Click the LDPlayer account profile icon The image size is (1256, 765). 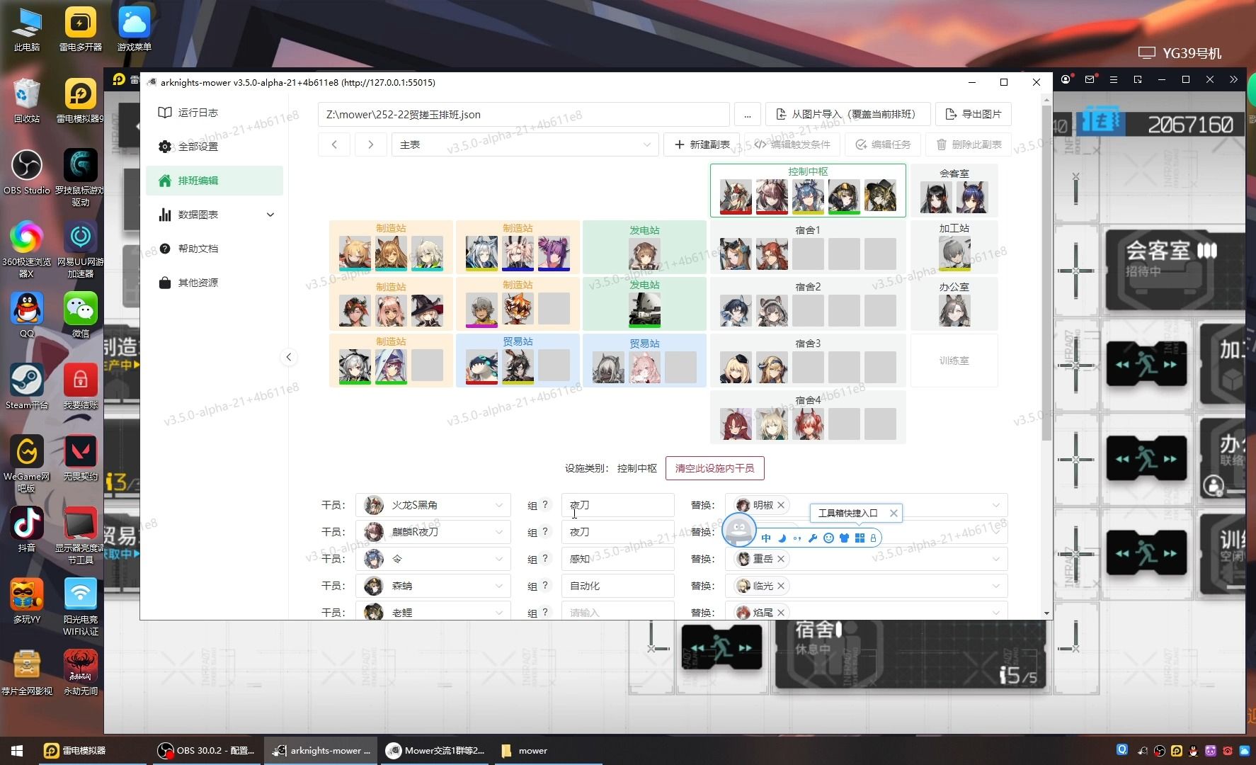[1066, 80]
